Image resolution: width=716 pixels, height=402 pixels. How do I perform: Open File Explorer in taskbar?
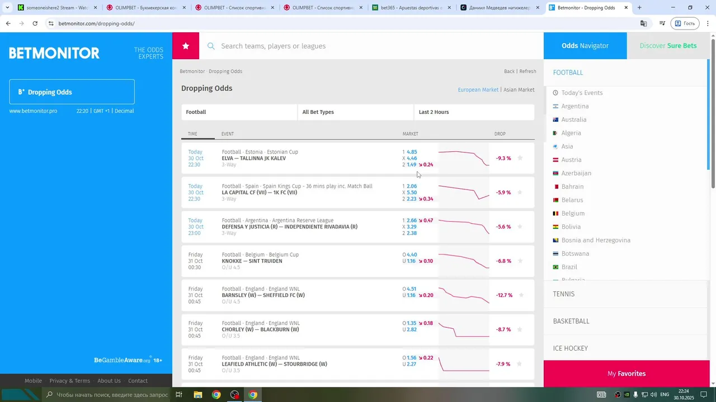pyautogui.click(x=197, y=395)
